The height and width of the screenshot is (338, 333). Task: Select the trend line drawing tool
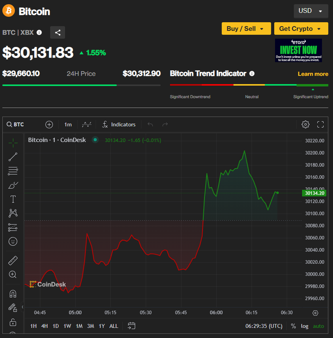pyautogui.click(x=13, y=156)
